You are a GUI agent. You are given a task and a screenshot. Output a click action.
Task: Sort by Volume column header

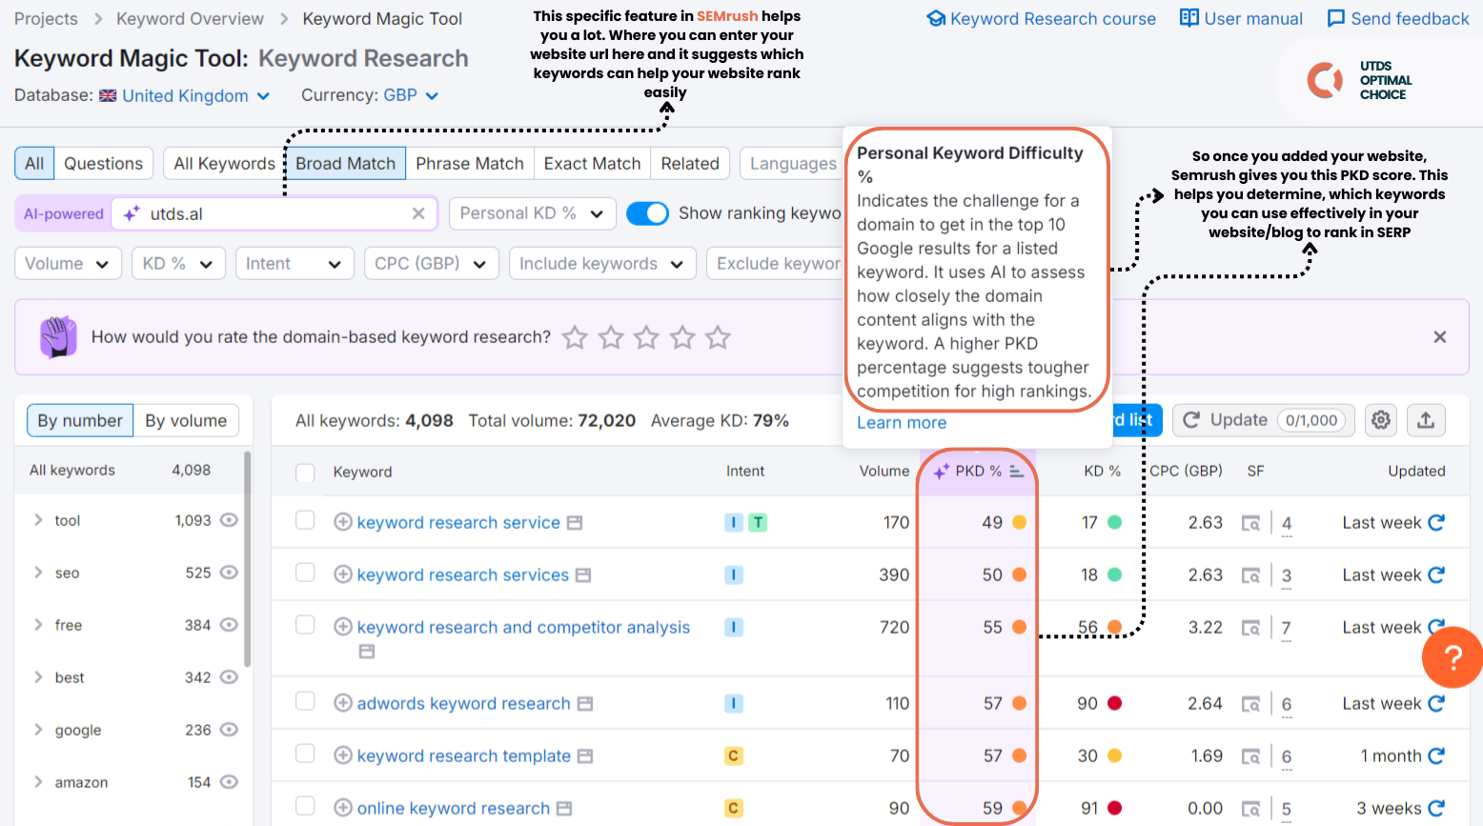pos(884,471)
